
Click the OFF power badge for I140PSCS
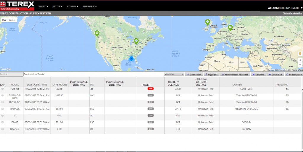click(x=151, y=109)
